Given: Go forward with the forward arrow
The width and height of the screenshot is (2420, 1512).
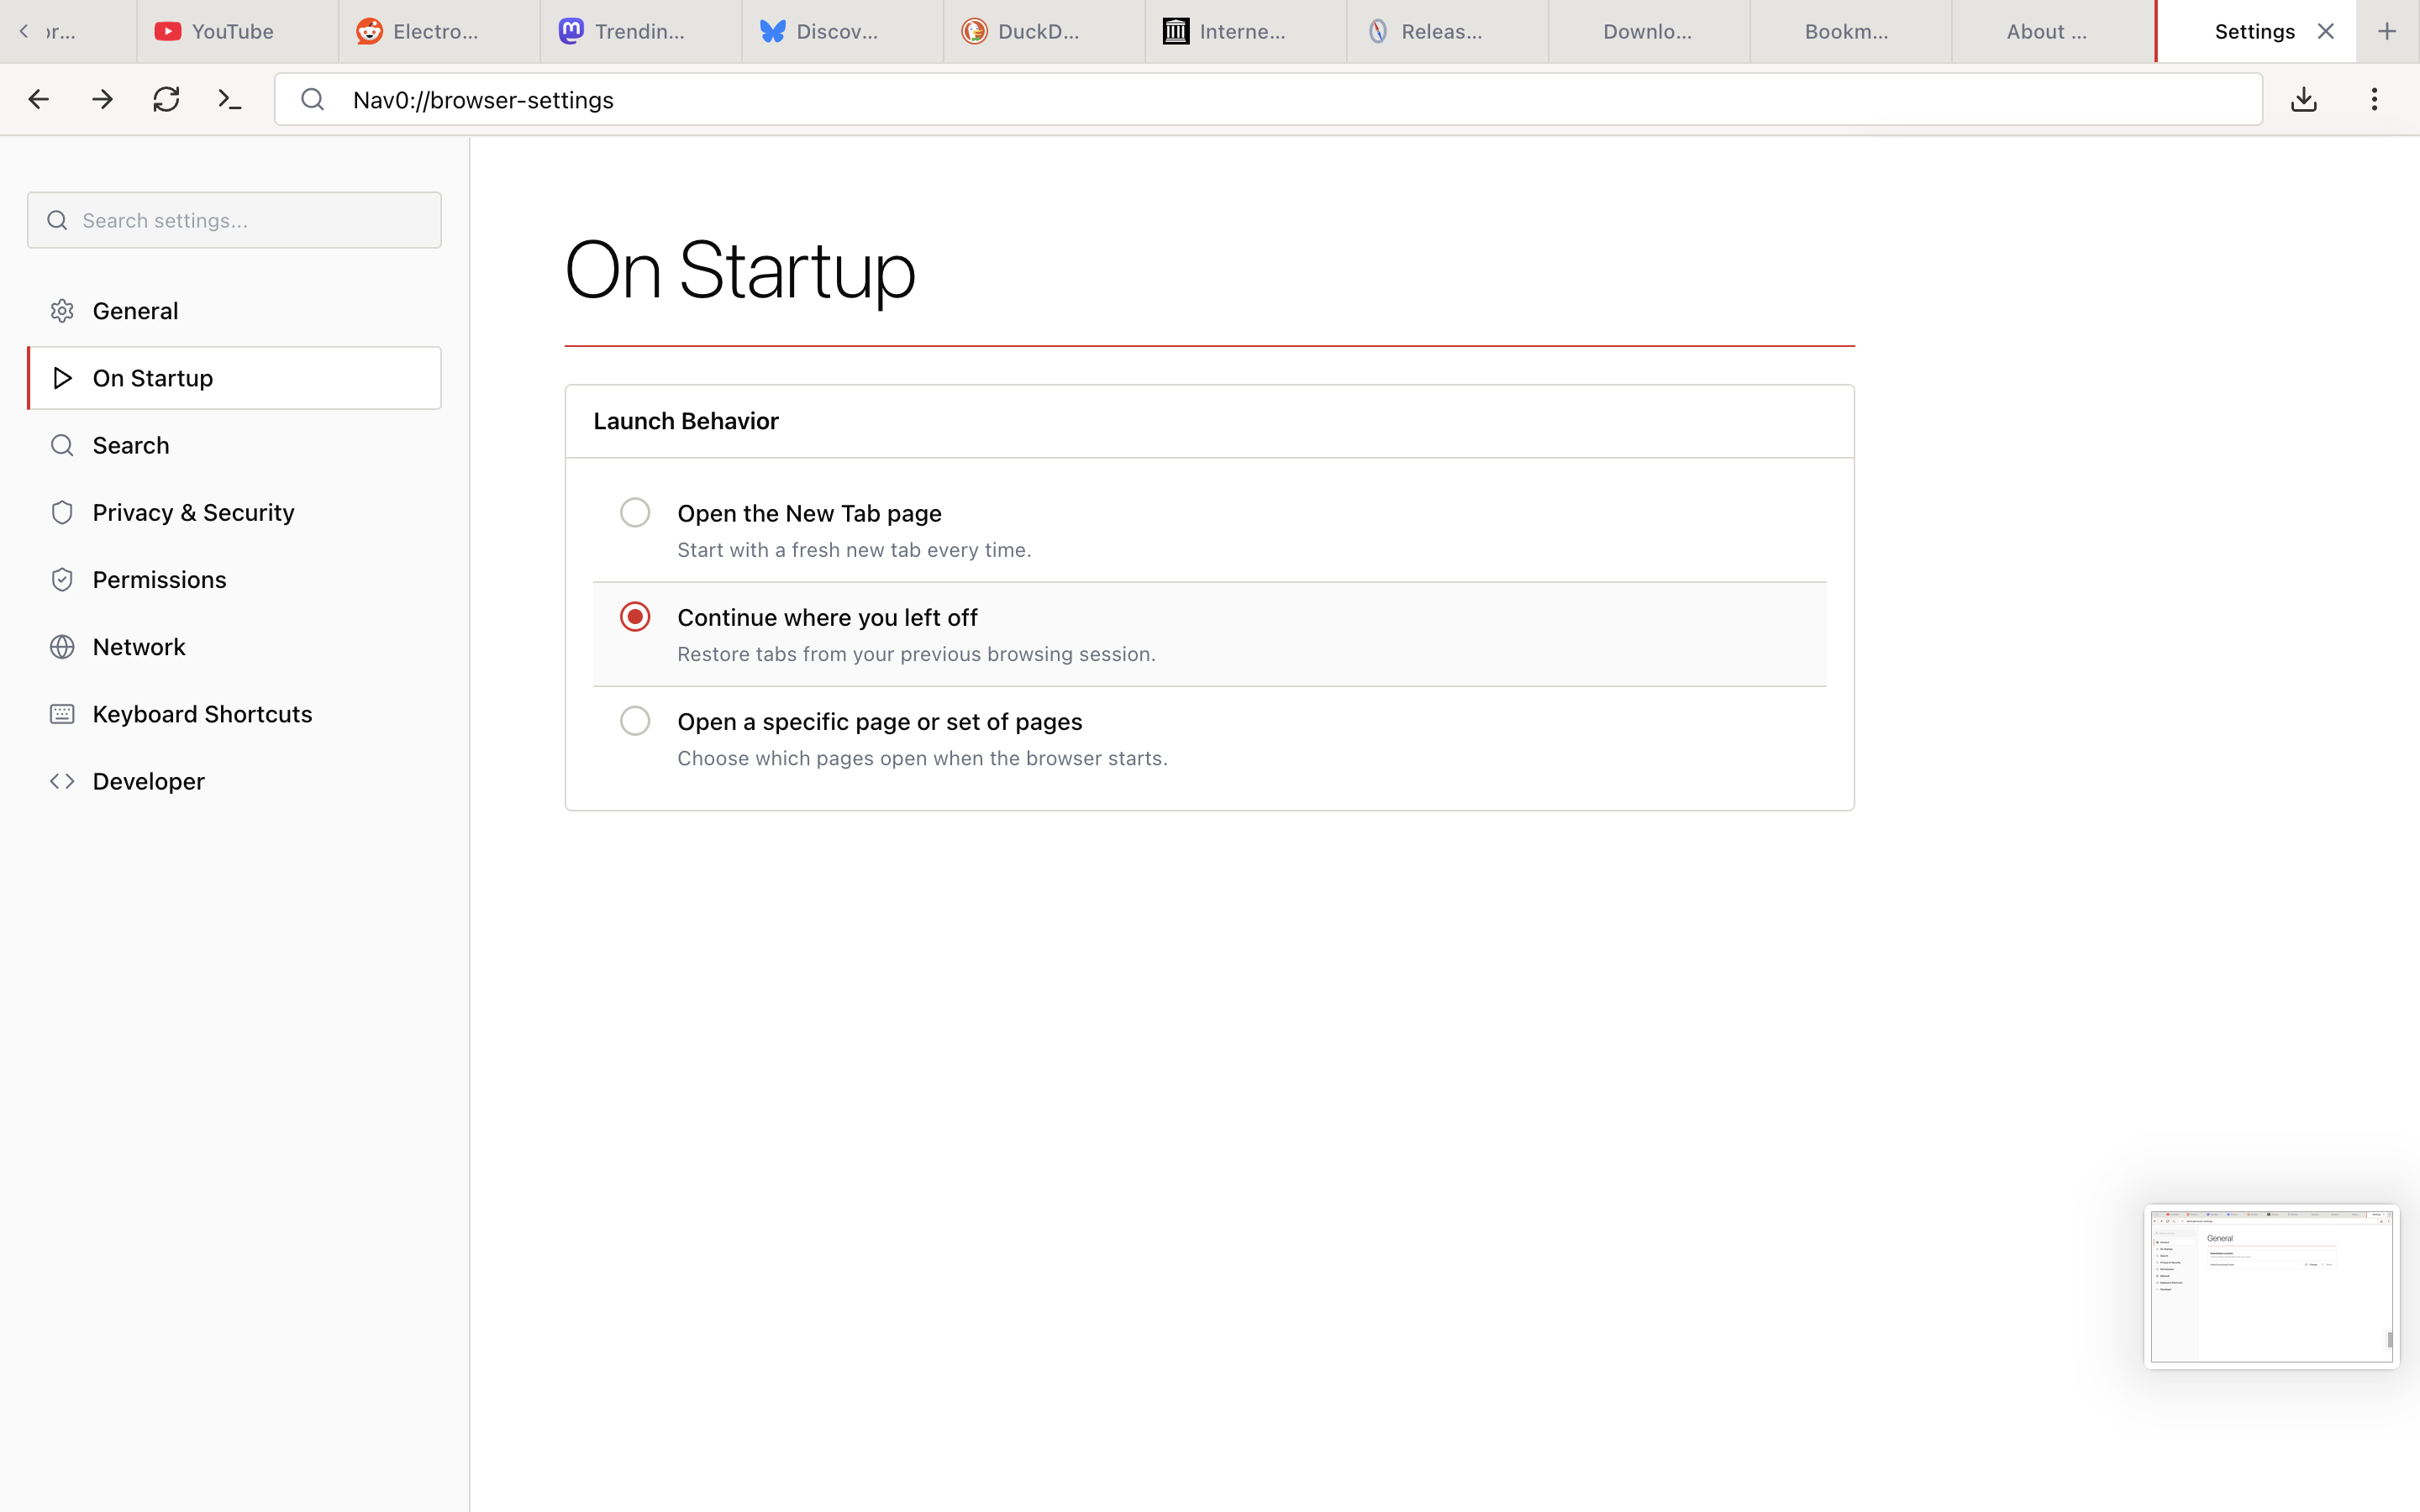Looking at the screenshot, I should point(102,99).
